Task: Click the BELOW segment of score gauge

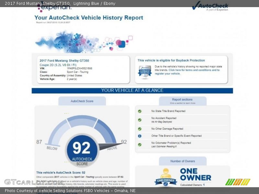Action: [59, 132]
